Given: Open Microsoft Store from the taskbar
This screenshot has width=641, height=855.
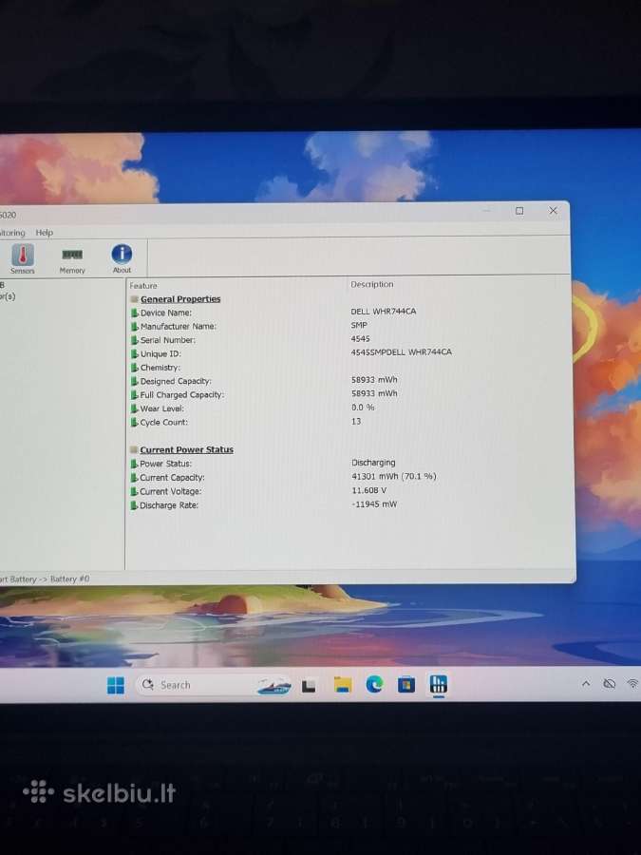Looking at the screenshot, I should (x=406, y=684).
